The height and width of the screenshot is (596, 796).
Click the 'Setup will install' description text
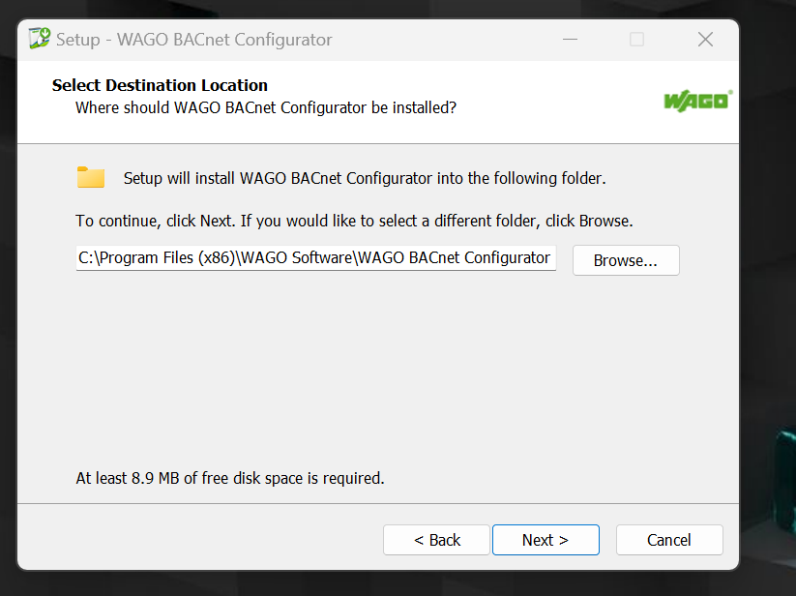tap(365, 178)
